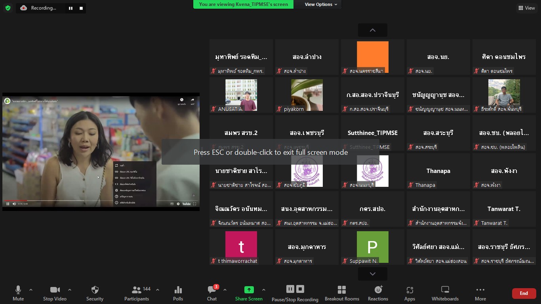
Task: Select the t thimaworrachat participant tile
Action: tap(241, 247)
